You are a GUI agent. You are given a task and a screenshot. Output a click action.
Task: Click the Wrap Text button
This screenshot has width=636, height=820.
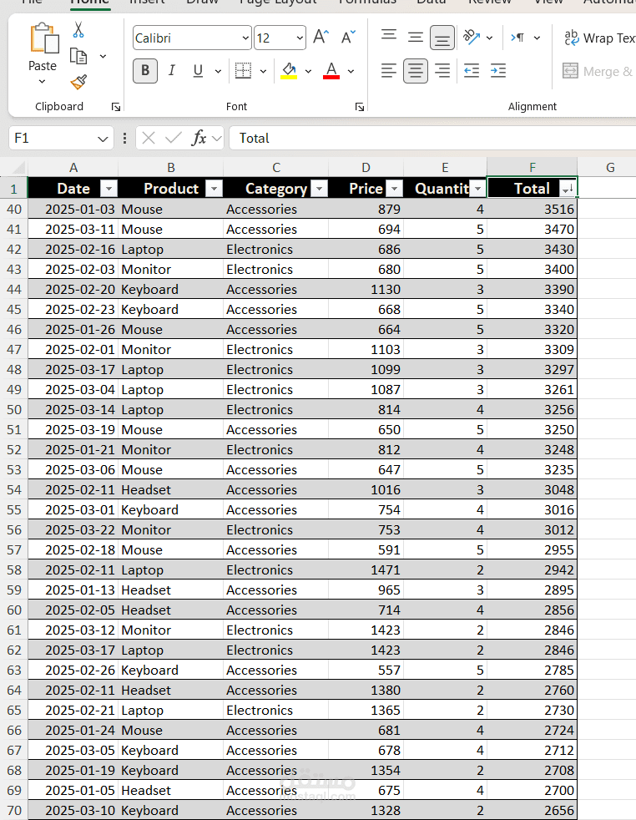(599, 38)
